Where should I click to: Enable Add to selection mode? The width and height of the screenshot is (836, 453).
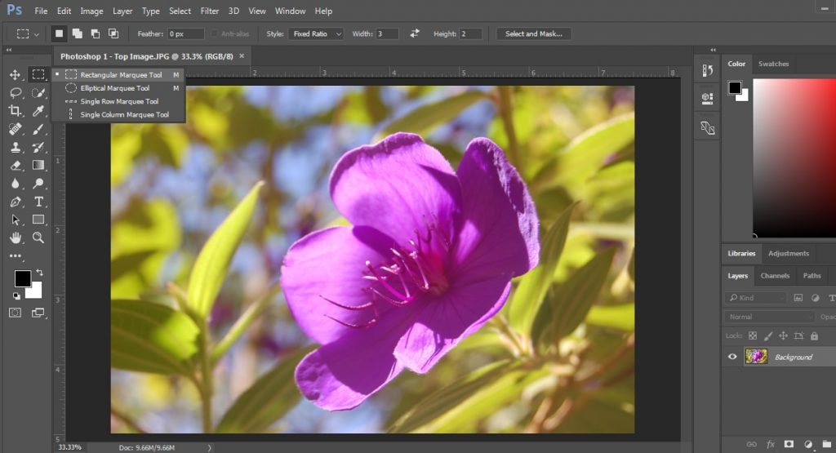tap(77, 33)
